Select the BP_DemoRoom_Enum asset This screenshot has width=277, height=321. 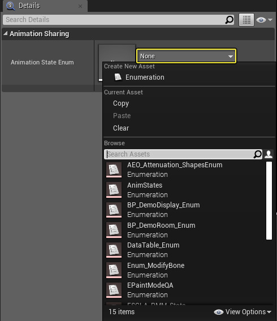(185, 230)
